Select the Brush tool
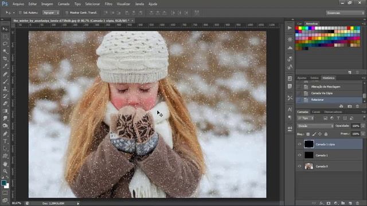This screenshot has height=206, width=367. pos(5,81)
